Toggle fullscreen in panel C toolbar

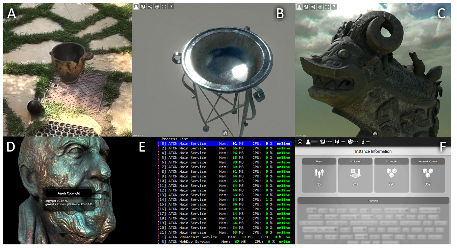[327, 7]
